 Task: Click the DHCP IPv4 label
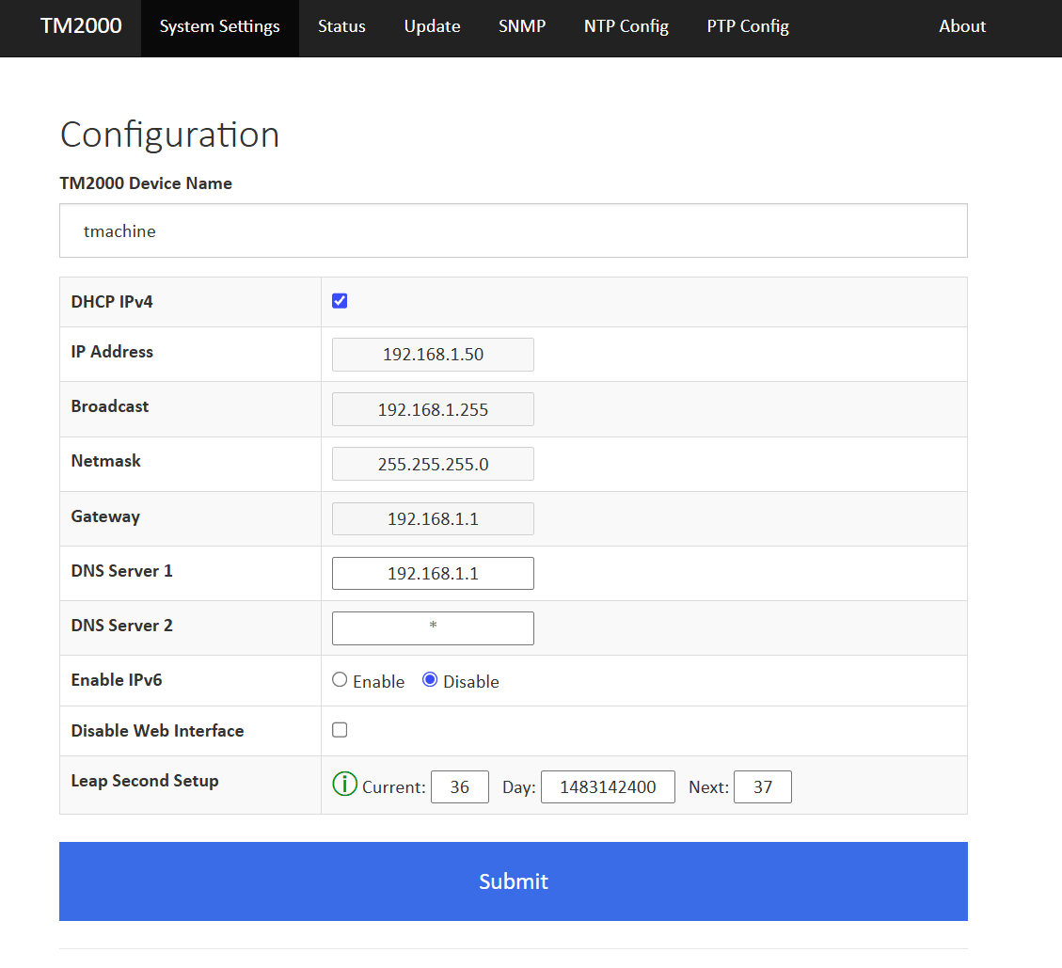point(112,301)
